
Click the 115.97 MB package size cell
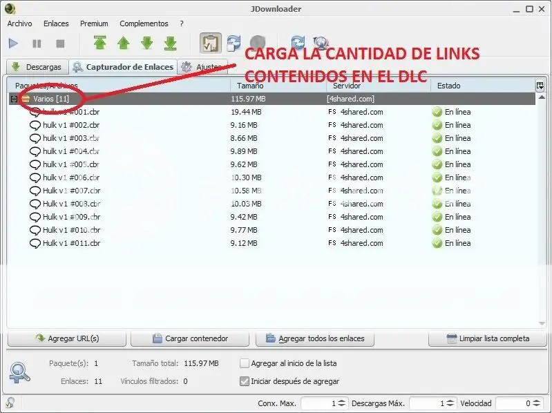click(248, 99)
